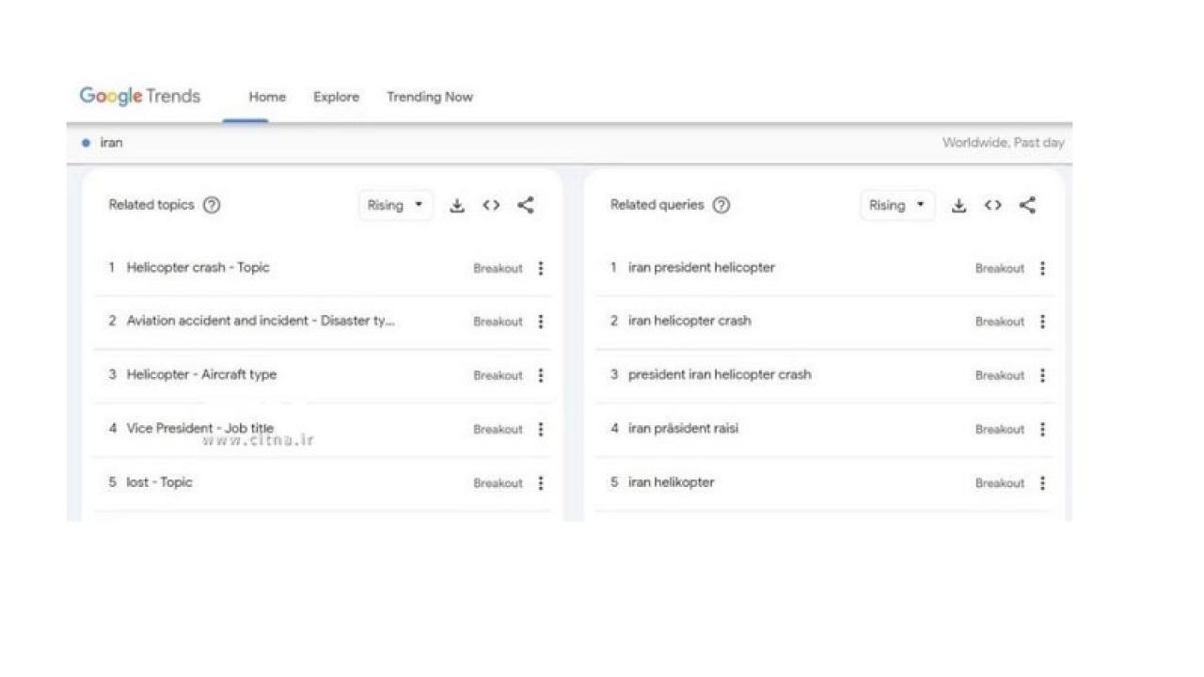The width and height of the screenshot is (1204, 677).
Task: Click the Related topics heading
Action: click(x=151, y=205)
